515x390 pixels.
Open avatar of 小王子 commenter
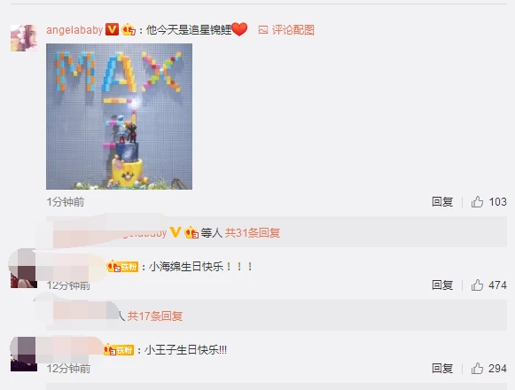point(24,354)
